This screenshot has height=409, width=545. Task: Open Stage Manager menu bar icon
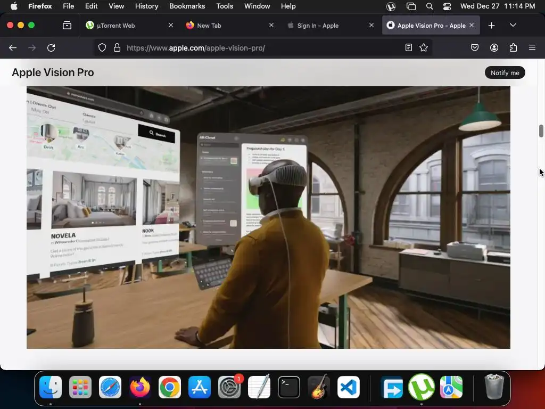point(411,6)
